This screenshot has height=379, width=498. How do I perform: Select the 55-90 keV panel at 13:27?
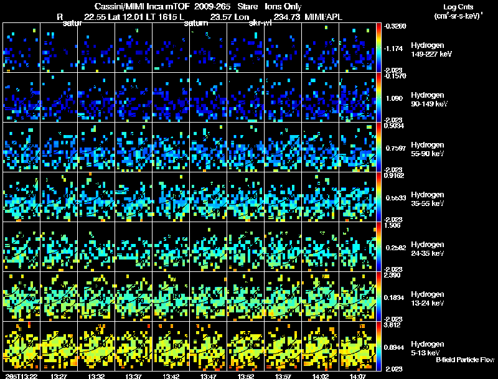click(x=59, y=147)
